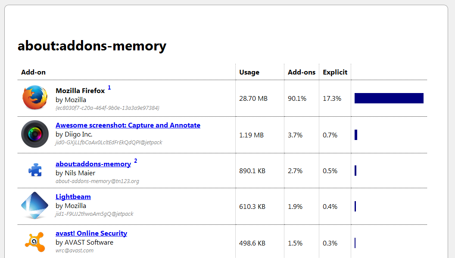Image resolution: width=455 pixels, height=258 pixels.
Task: Click the Mozilla Firefox memory usage bar
Action: pyautogui.click(x=389, y=98)
